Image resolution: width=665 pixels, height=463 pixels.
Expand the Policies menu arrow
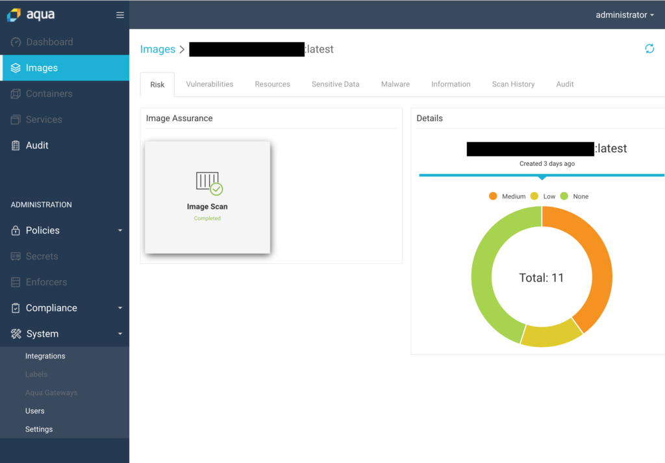pos(120,230)
